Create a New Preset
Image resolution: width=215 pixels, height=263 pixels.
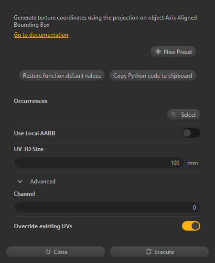point(173,51)
